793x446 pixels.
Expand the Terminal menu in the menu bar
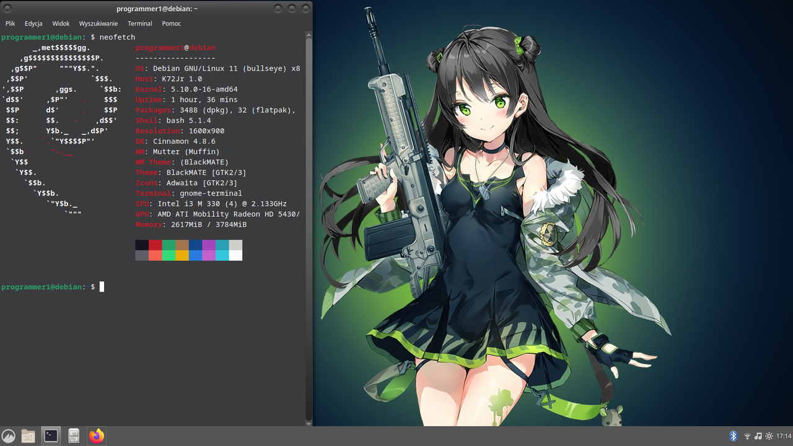pos(140,24)
